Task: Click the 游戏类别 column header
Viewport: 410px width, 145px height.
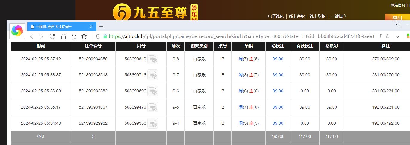Action: click(199, 46)
